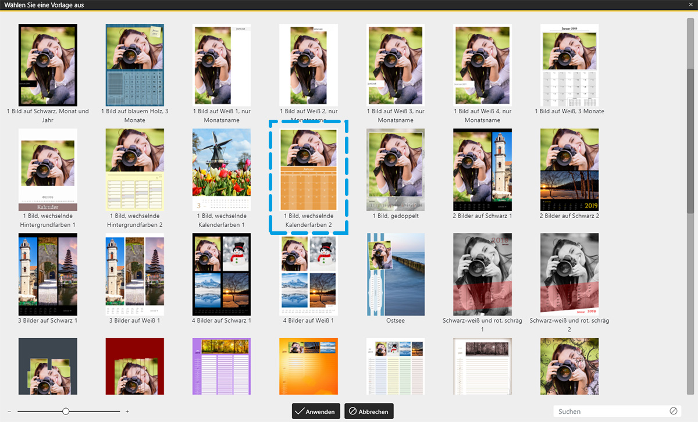Choose the '1 Bild, gedoppelt' template

(x=396, y=169)
